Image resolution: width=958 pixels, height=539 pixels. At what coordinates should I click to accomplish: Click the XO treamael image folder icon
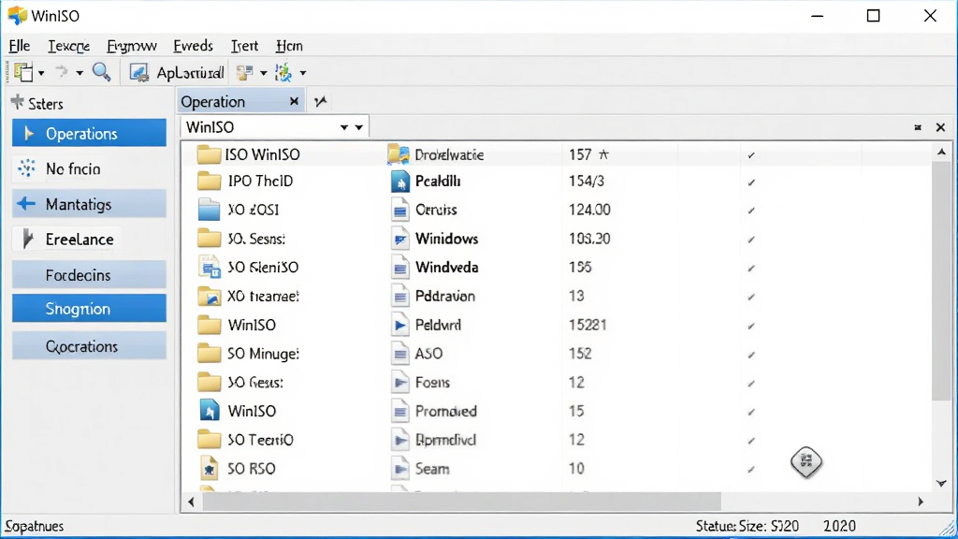point(209,297)
